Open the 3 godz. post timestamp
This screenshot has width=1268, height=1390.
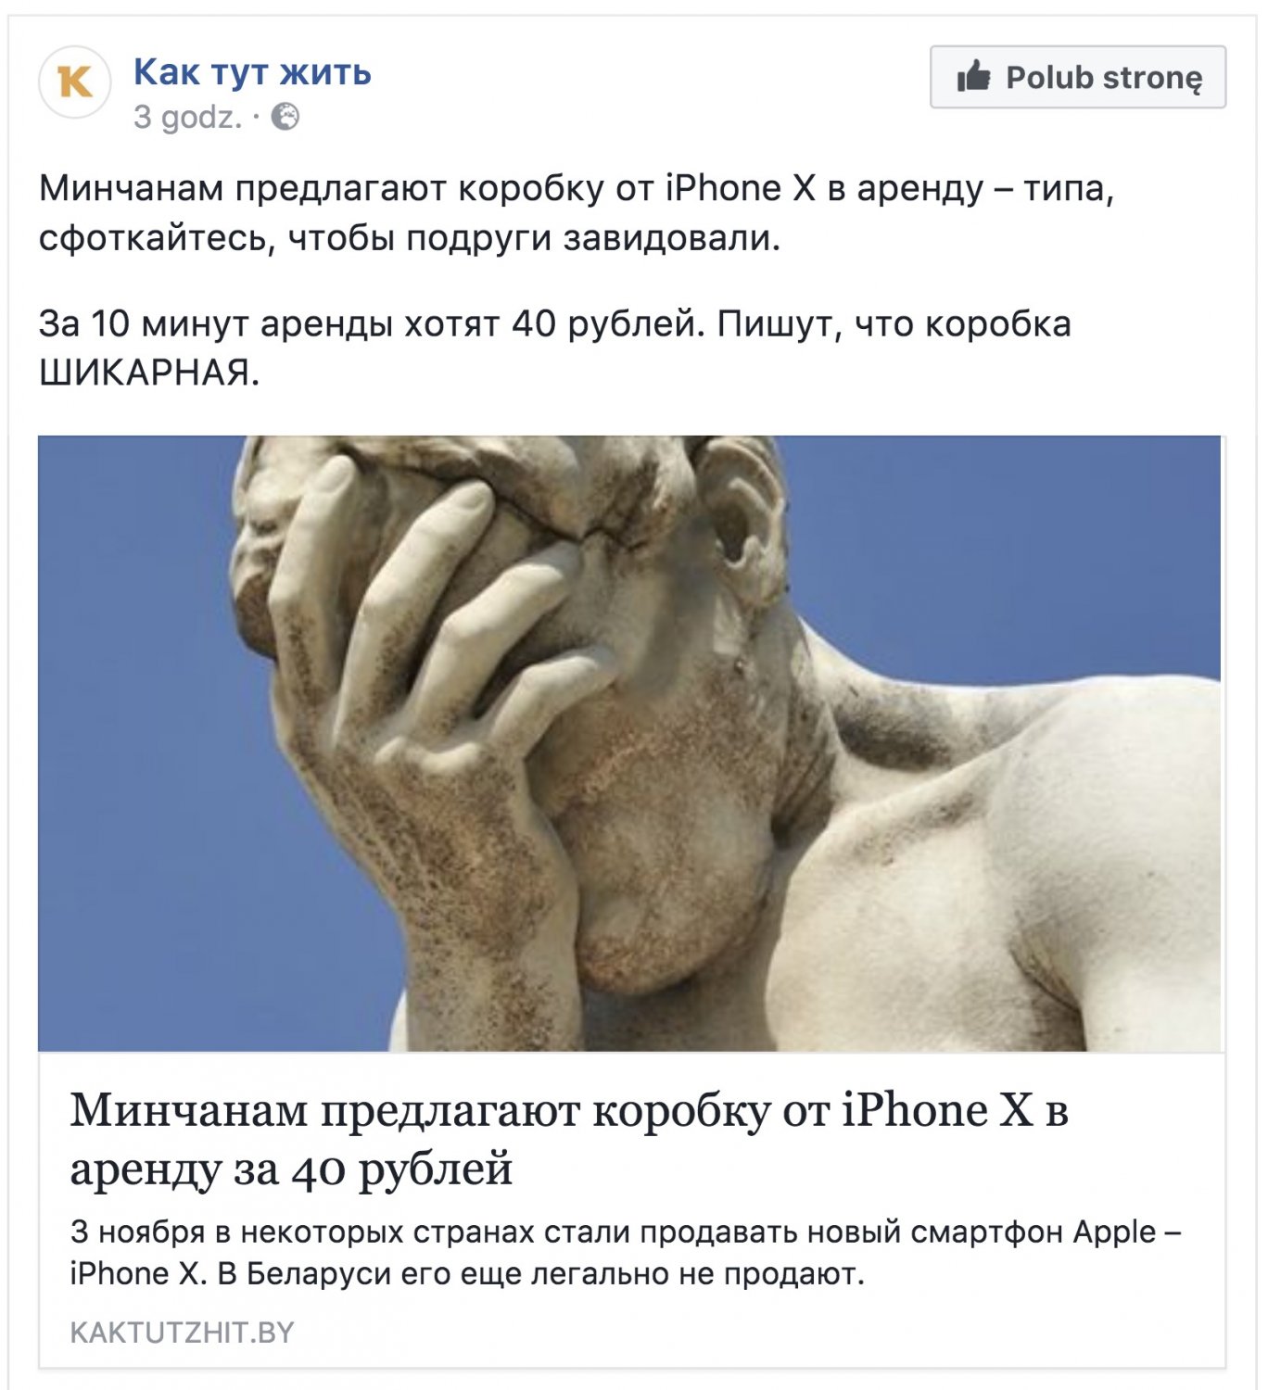tap(188, 118)
